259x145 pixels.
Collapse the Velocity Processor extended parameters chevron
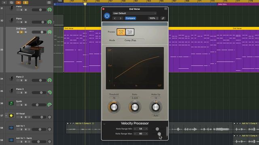(104, 124)
